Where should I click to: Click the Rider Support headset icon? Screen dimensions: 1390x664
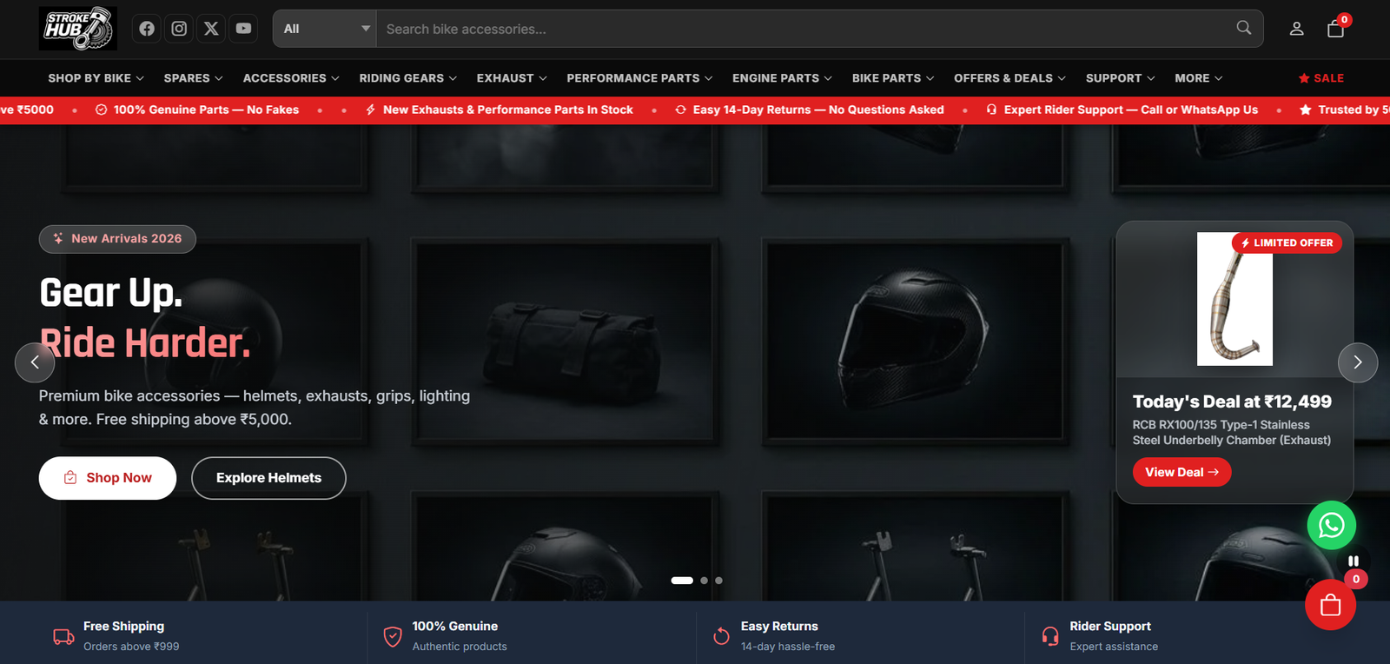1050,637
